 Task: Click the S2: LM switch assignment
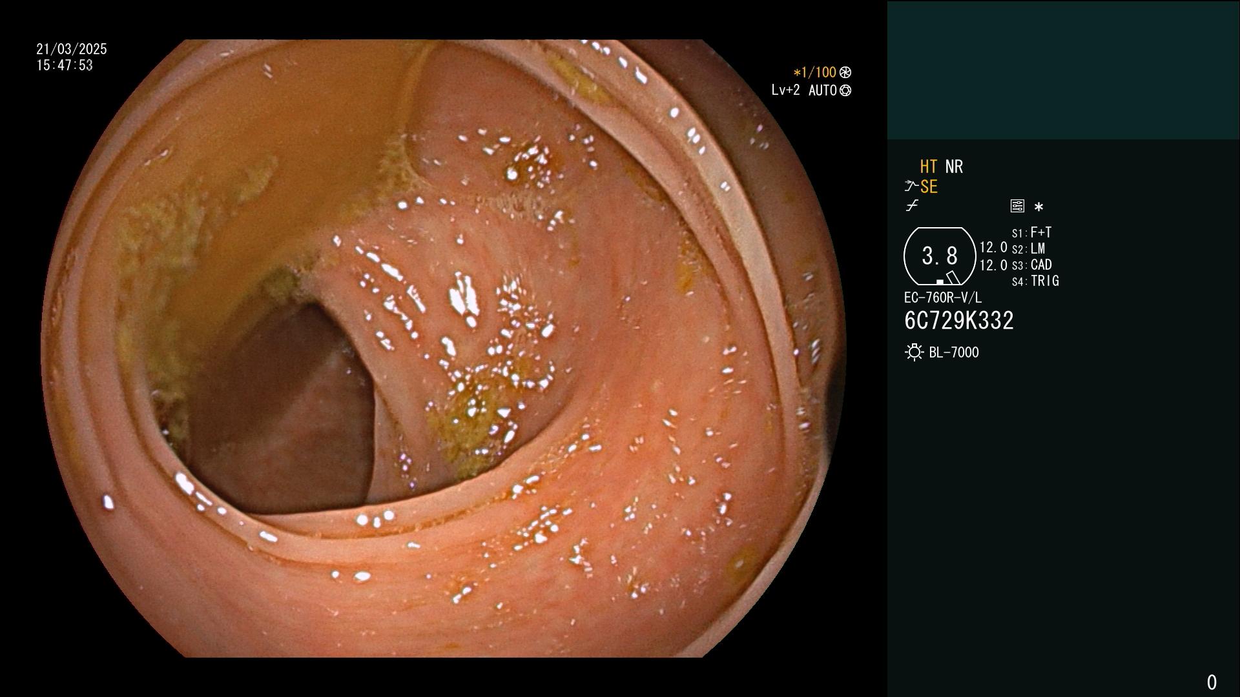coord(1028,248)
